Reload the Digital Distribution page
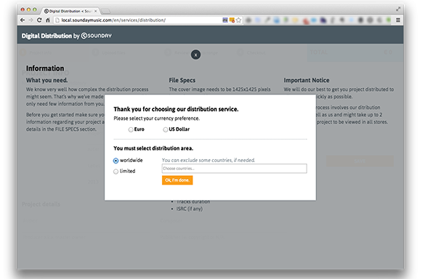436x279 pixels. 39,20
